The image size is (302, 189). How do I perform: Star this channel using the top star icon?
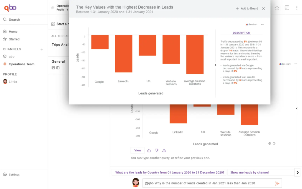point(277,8)
